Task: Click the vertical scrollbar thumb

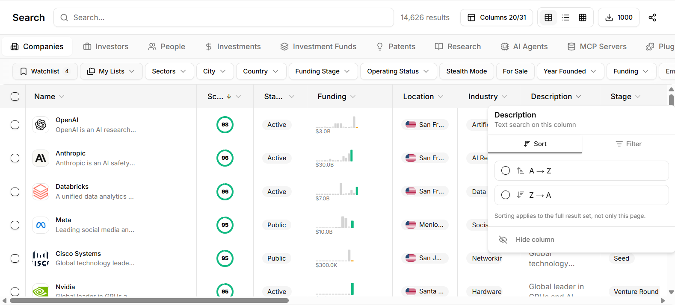Action: [x=671, y=100]
